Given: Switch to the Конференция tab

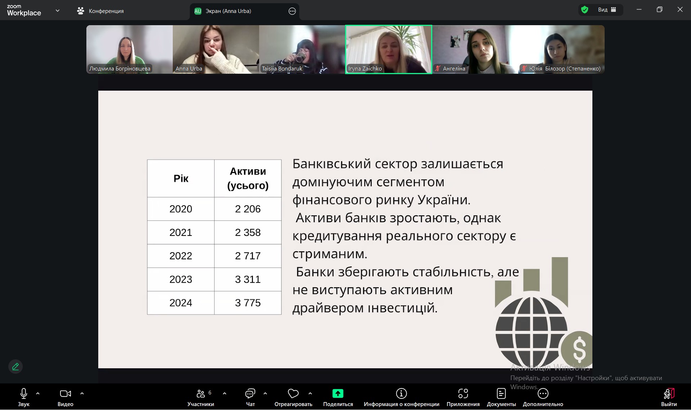Looking at the screenshot, I should click(x=100, y=11).
